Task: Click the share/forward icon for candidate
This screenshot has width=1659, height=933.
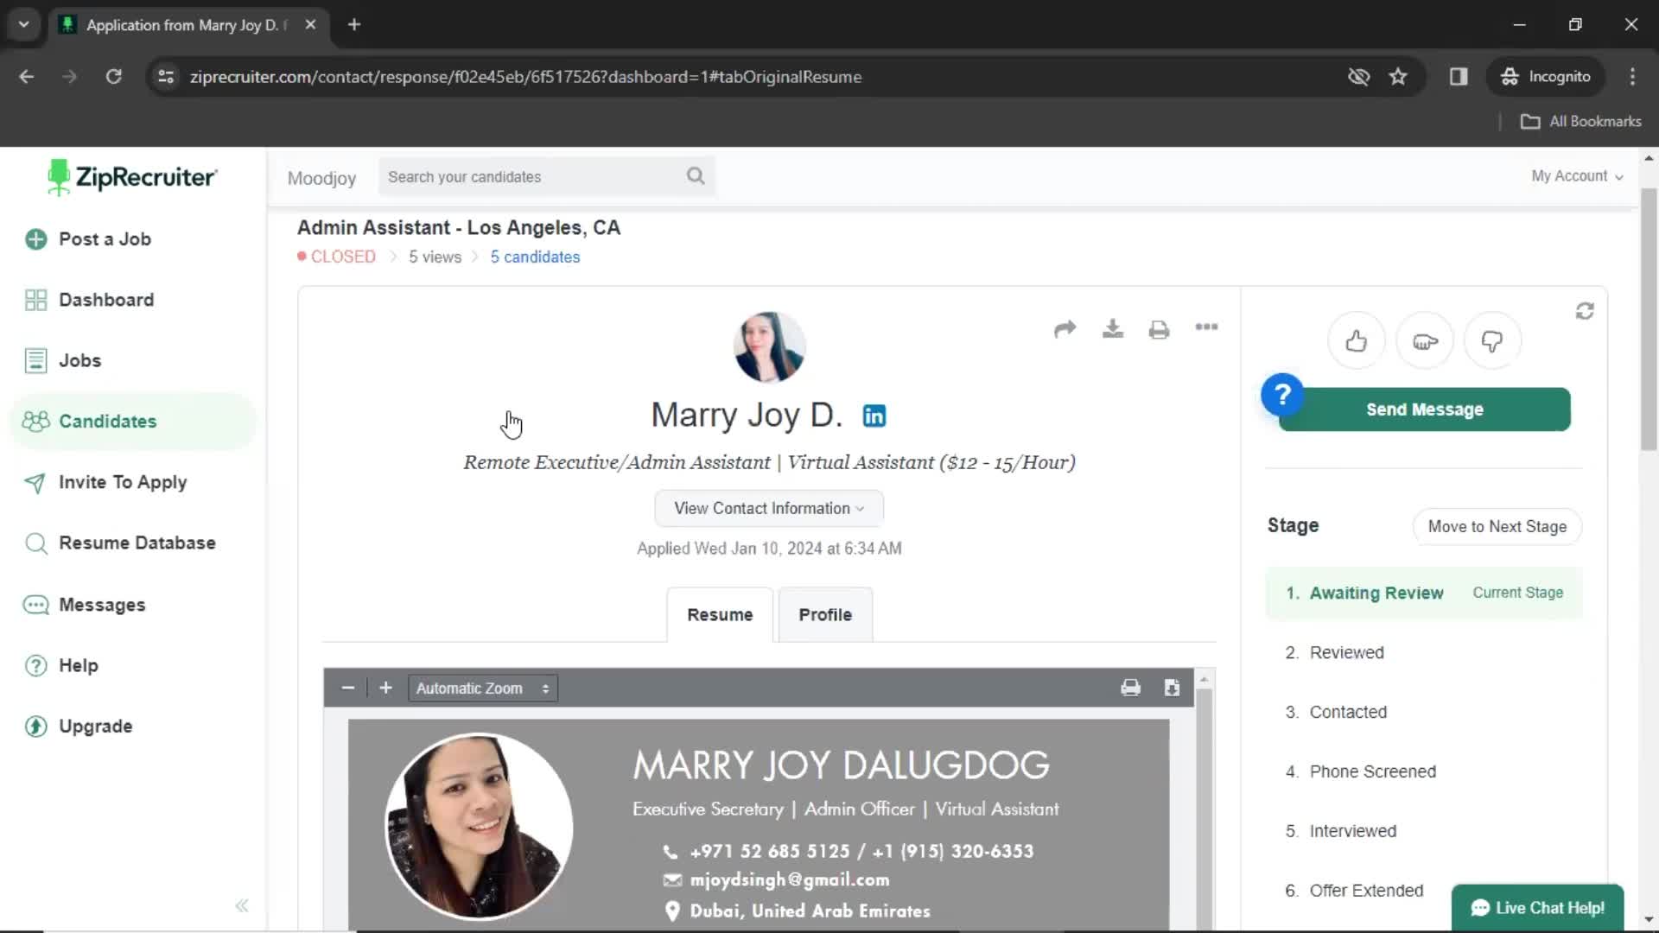Action: tap(1065, 329)
